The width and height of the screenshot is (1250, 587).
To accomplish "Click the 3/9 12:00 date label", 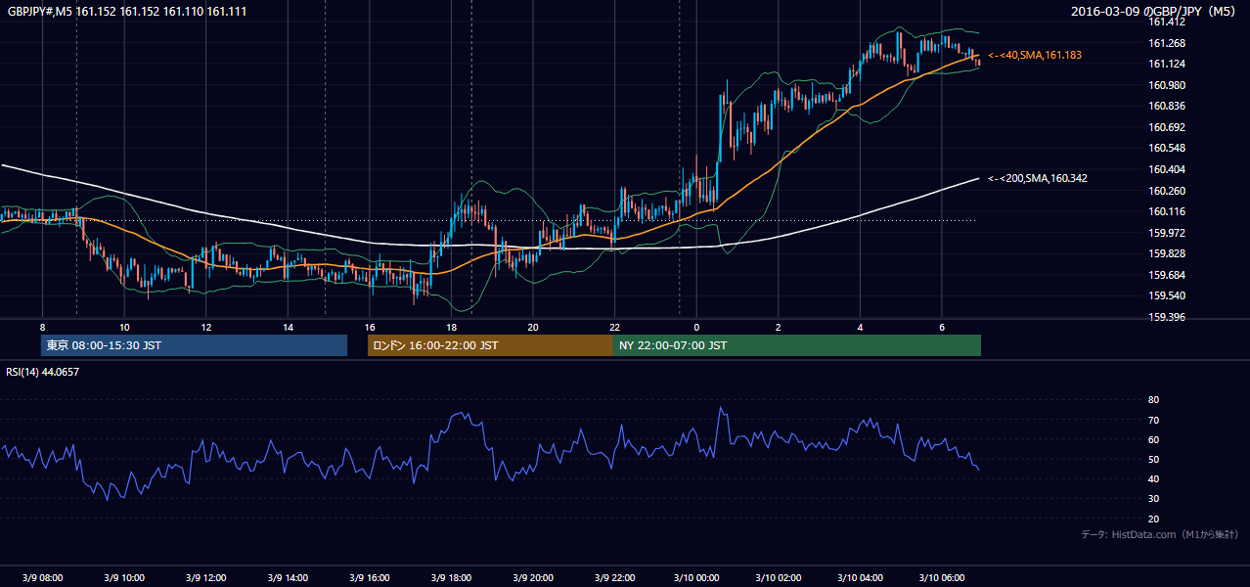I will [205, 578].
